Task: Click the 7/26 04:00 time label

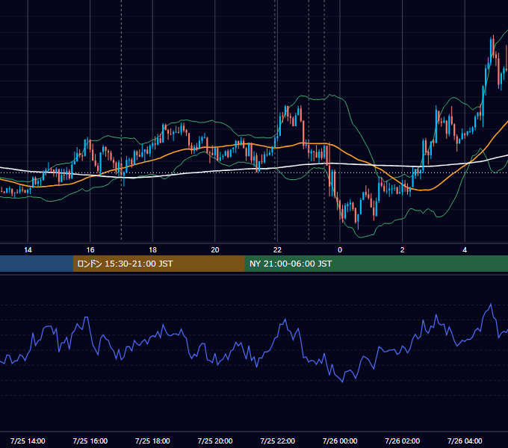Action: click(465, 441)
